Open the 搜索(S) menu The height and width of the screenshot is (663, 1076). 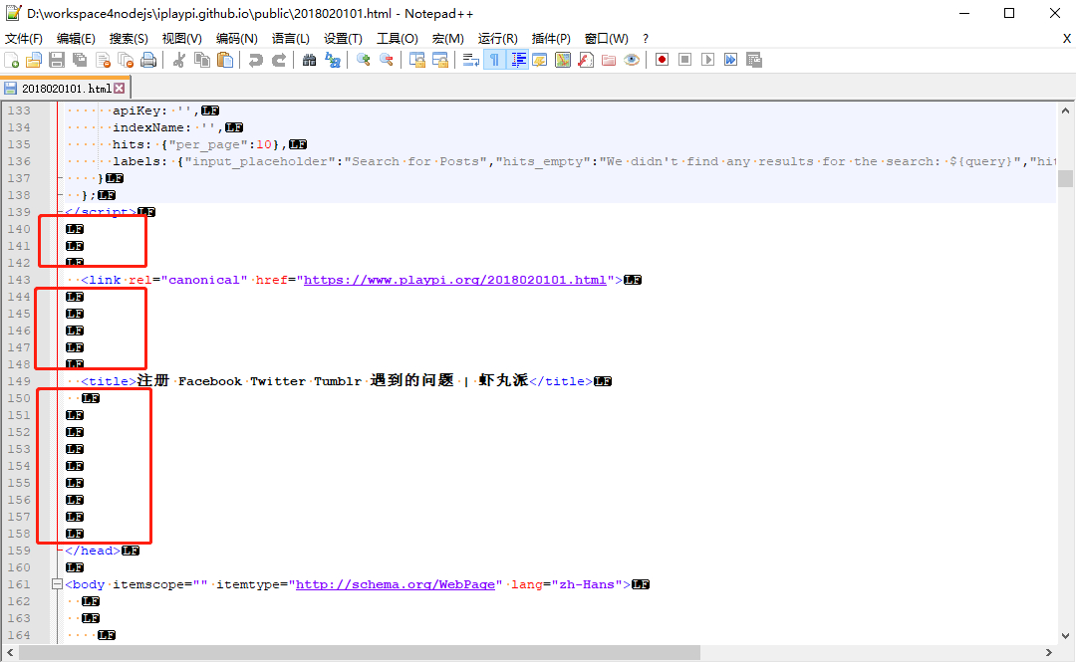[x=129, y=39]
